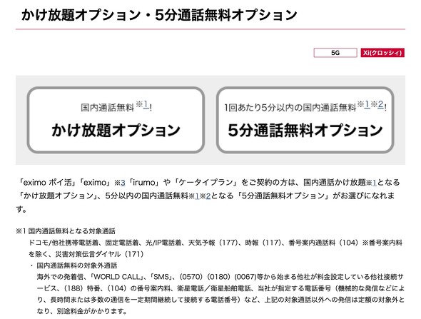Click the text 「SMS」 in the exclusions list
Image resolution: width=421 pixels, height=319 pixels.
pyautogui.click(x=162, y=277)
